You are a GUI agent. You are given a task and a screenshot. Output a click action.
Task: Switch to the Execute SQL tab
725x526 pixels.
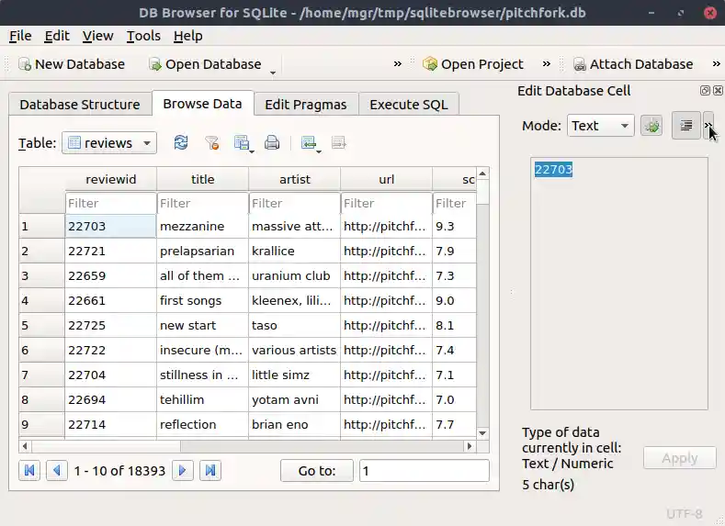coord(408,104)
